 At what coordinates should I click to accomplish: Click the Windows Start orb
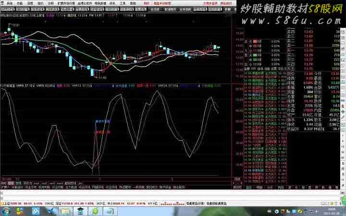[x=6, y=211]
